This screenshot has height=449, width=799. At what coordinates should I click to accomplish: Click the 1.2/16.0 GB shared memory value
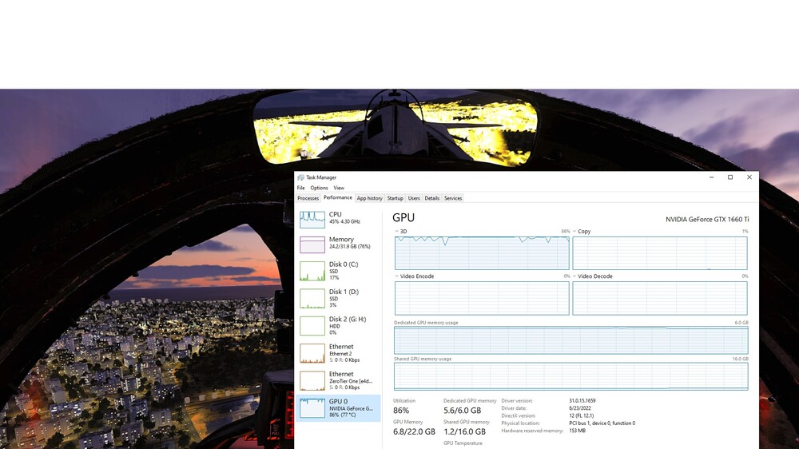464,431
